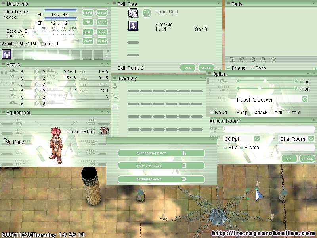
Task: Click the Basic Skill icon in Skill Tree
Action: (x=133, y=13)
